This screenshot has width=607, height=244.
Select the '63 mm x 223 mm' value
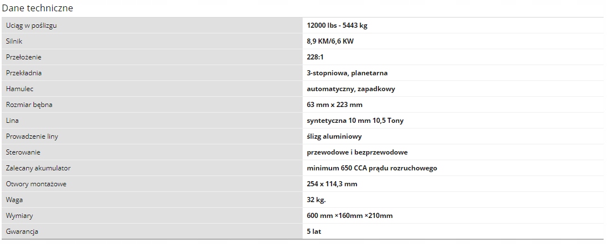tap(334, 105)
